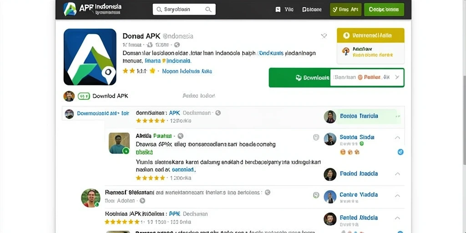The height and width of the screenshot is (233, 466).
Task: Click the APK link in Rouhnisa heading
Action: [174, 214]
